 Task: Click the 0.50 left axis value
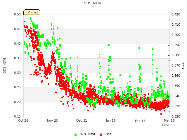18,14
